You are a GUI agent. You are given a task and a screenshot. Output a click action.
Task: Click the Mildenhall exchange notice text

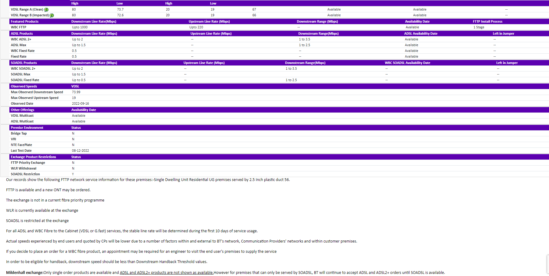point(24,272)
